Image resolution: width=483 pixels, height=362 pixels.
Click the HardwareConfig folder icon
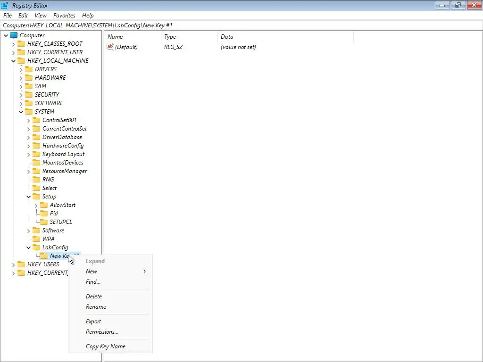pos(36,145)
